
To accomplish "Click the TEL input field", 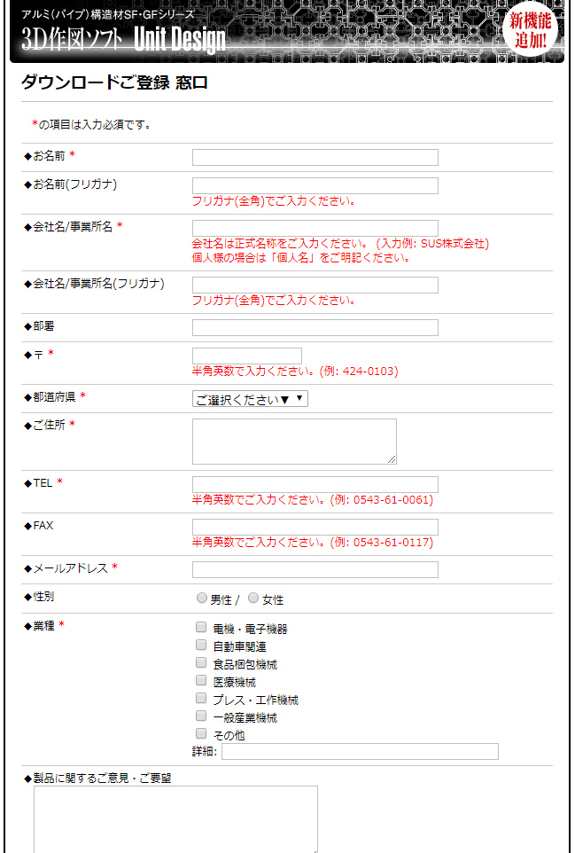I will click(x=315, y=484).
